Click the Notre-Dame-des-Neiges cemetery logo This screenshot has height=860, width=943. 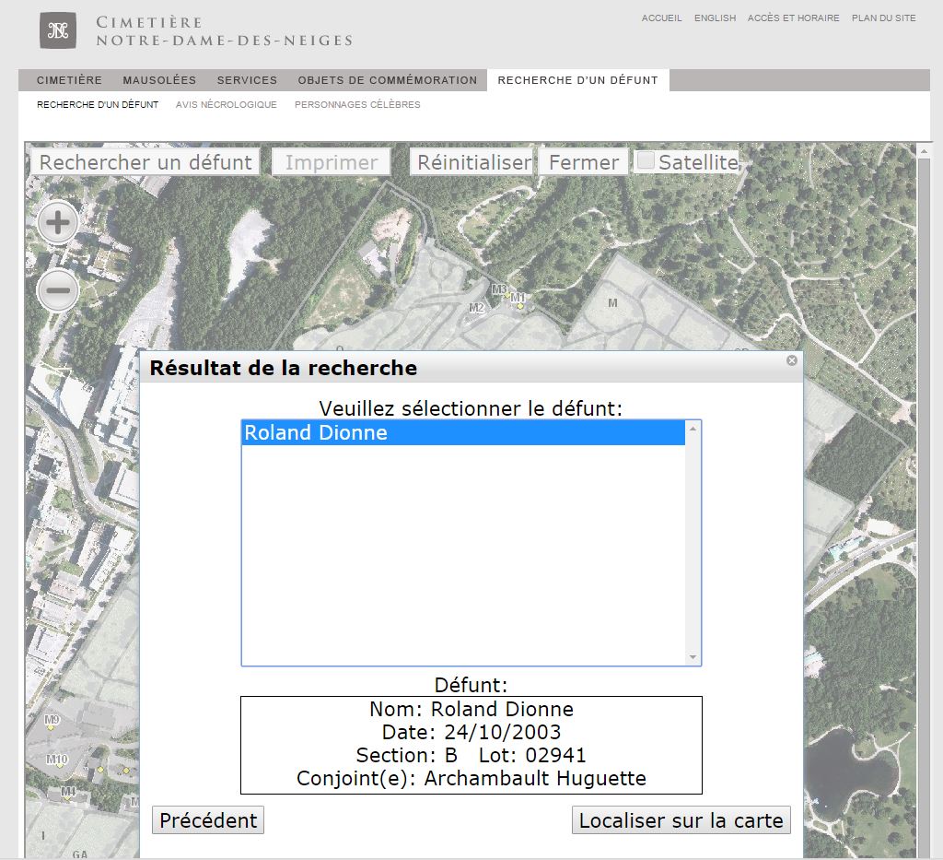coord(58,30)
